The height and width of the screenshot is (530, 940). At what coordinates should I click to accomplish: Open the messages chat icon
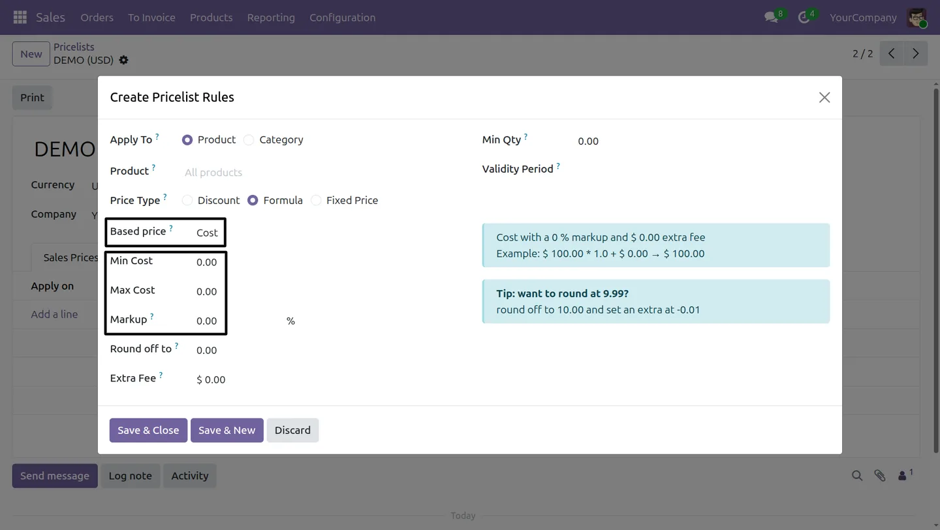point(772,18)
